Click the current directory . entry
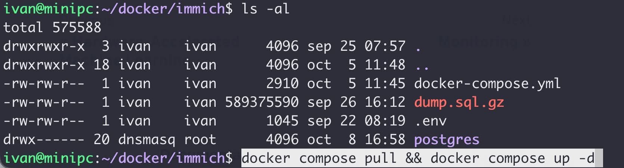Viewport: 624px width, 168px height. [x=418, y=46]
